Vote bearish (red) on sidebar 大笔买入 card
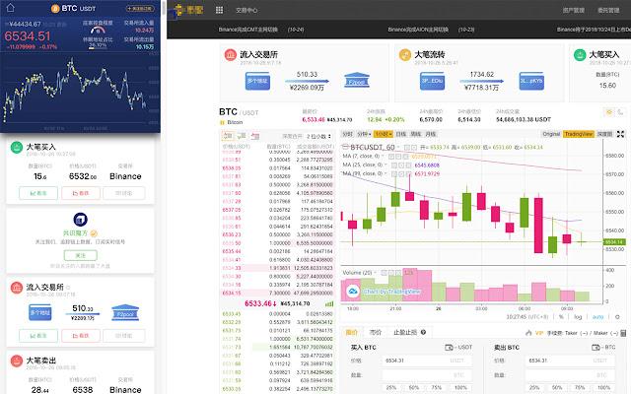The height and width of the screenshot is (394, 631). (81, 193)
